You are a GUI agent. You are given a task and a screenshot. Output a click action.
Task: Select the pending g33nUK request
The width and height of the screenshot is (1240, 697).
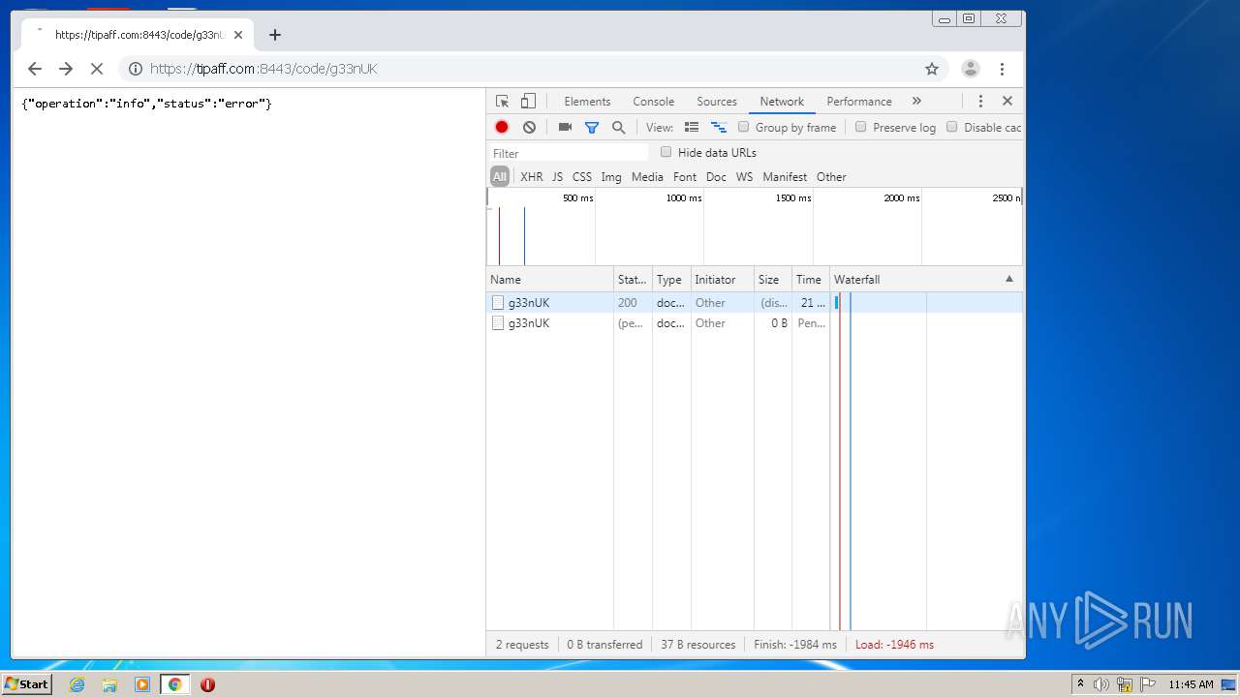coord(755,322)
